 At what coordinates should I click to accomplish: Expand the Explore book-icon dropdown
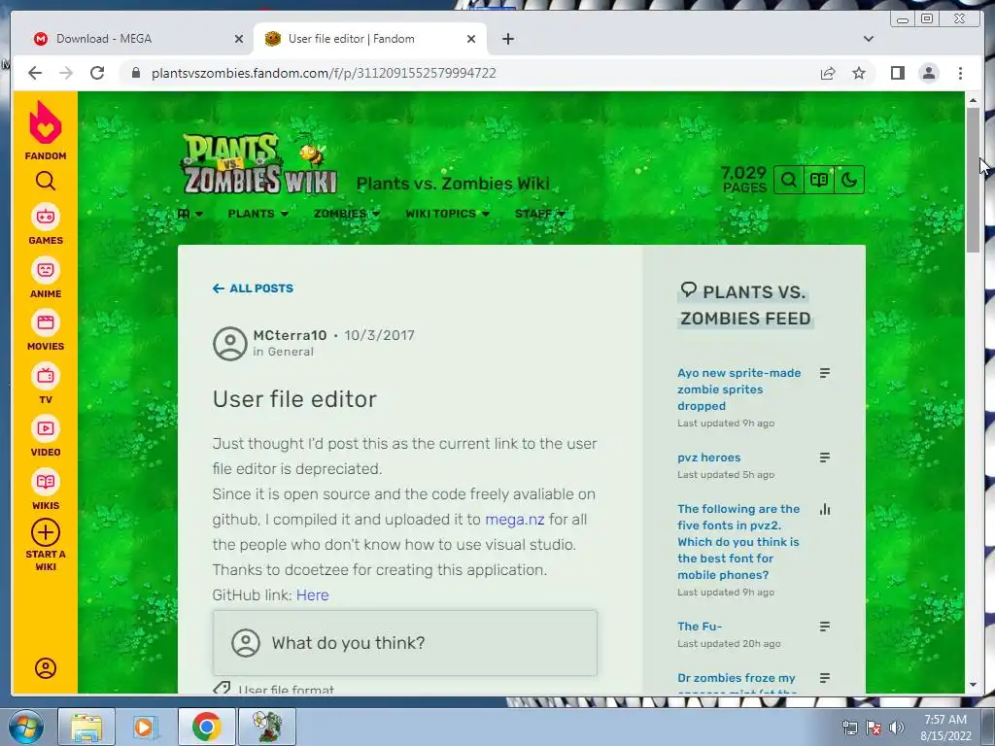point(189,214)
